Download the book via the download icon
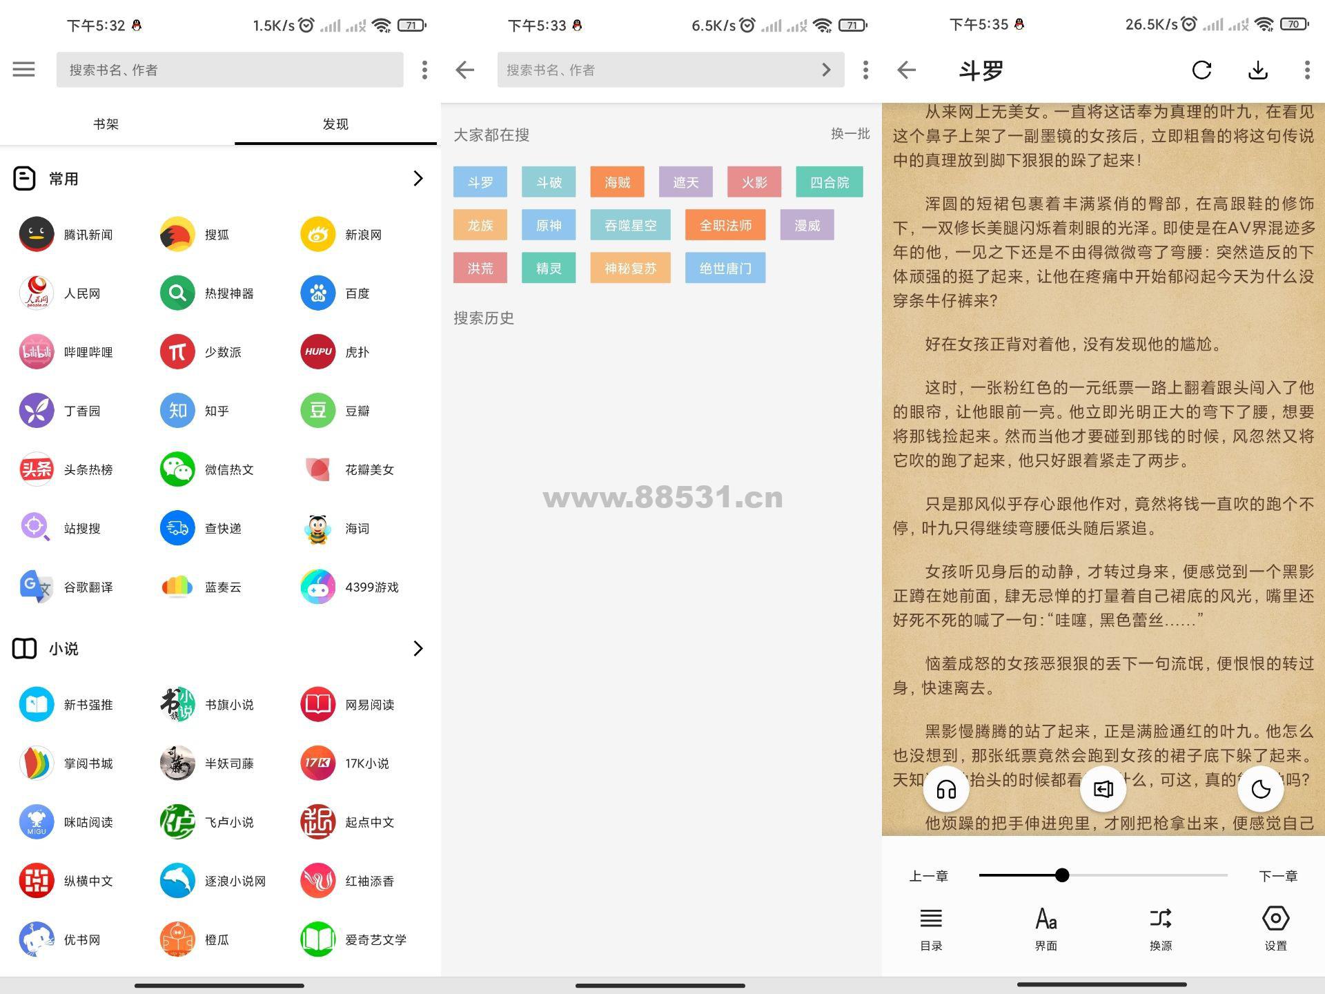 [x=1258, y=70]
